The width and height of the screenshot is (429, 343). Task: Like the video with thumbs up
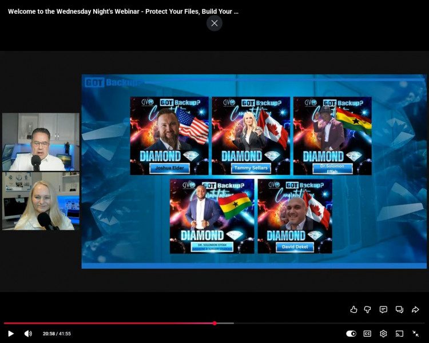tap(353, 309)
